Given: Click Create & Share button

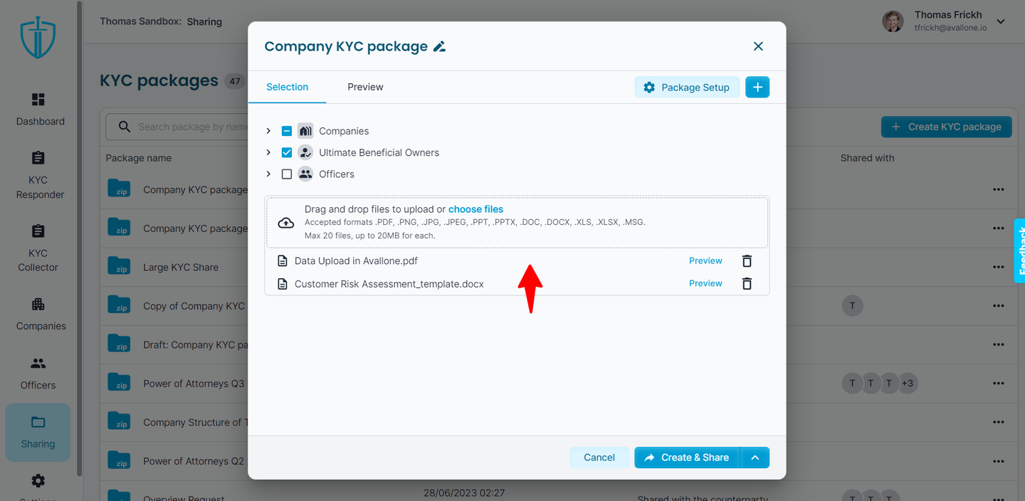Looking at the screenshot, I should 688,458.
